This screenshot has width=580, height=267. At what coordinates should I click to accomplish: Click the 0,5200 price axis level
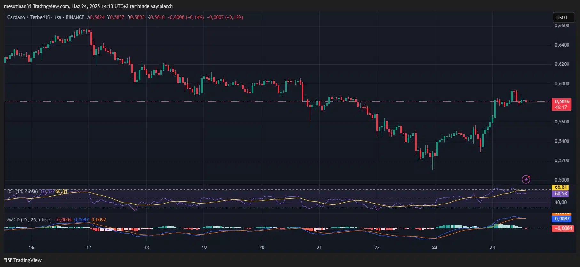(562, 160)
